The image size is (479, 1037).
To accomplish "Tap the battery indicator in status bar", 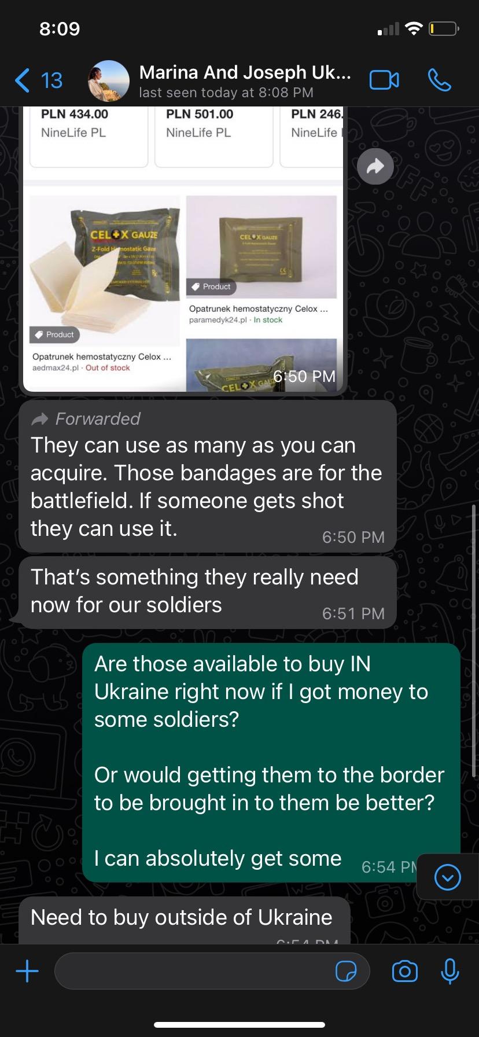I will coord(444,28).
